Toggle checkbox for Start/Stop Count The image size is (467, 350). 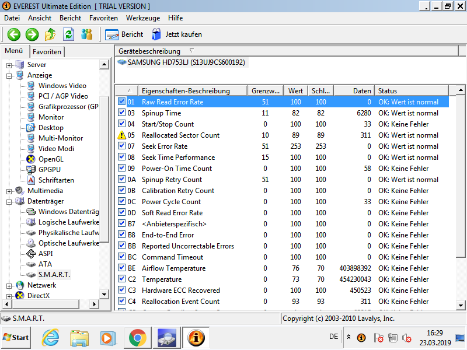[x=121, y=124]
